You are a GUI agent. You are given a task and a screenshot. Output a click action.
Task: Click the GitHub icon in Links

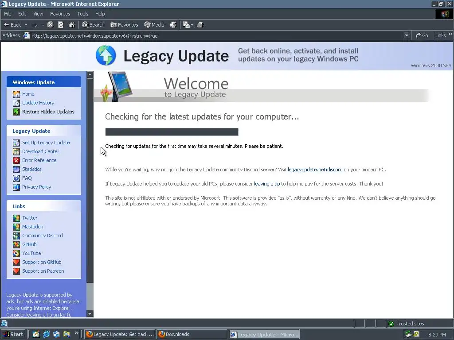coord(16,244)
